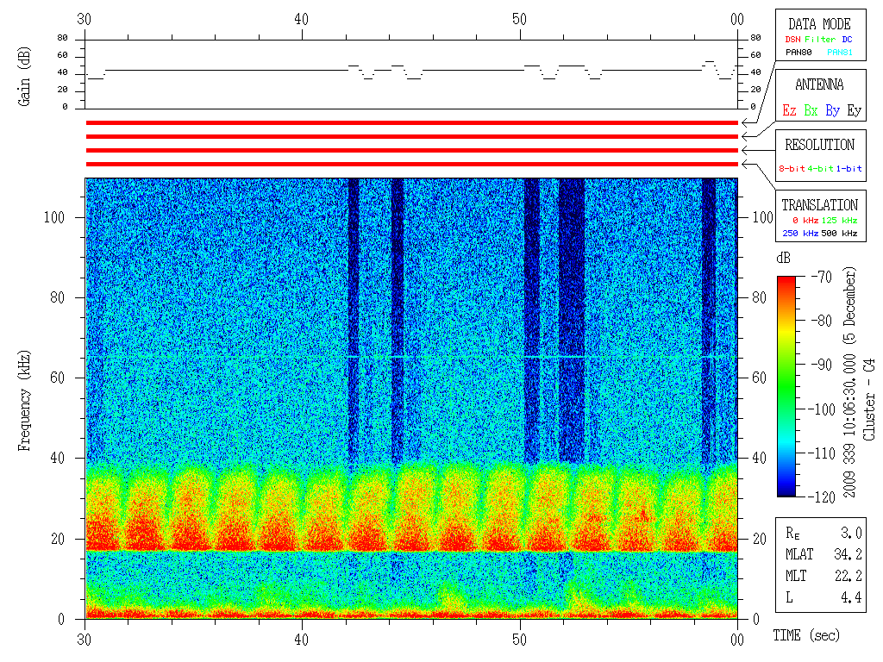Click the L 4.4 value
The width and height of the screenshot is (883, 662).
[851, 597]
